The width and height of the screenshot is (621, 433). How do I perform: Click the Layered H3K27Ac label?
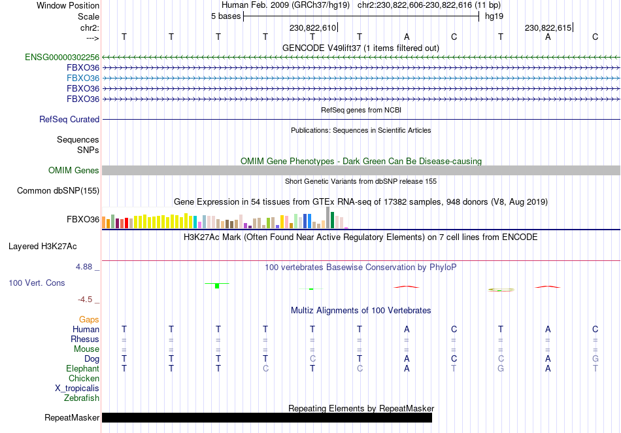click(x=42, y=247)
